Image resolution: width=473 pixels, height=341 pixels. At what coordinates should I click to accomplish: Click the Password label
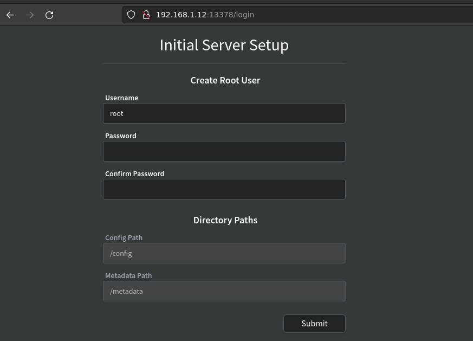[x=120, y=136]
